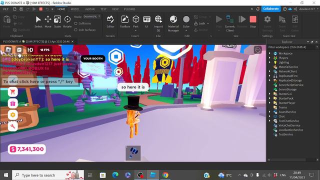Click Import 3D

pos(158,23)
